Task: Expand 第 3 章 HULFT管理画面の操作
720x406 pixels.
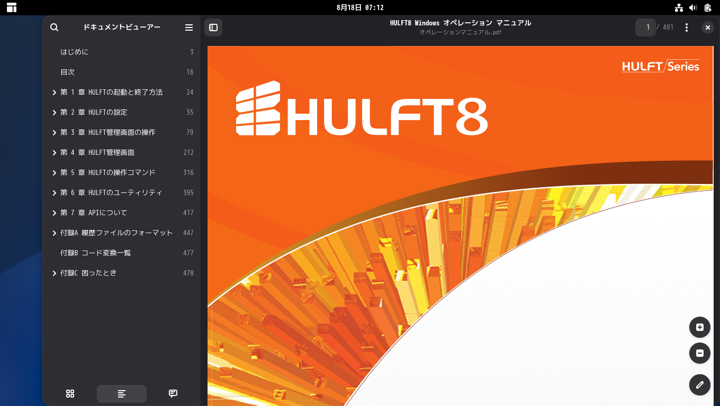Action: tap(54, 133)
